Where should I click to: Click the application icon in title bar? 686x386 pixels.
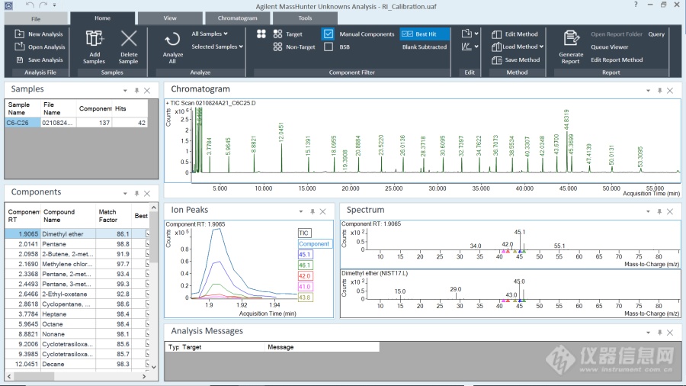pos(8,5)
